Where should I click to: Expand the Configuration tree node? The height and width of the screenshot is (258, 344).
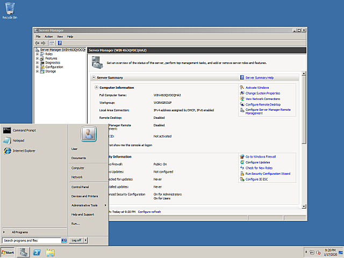point(37,67)
